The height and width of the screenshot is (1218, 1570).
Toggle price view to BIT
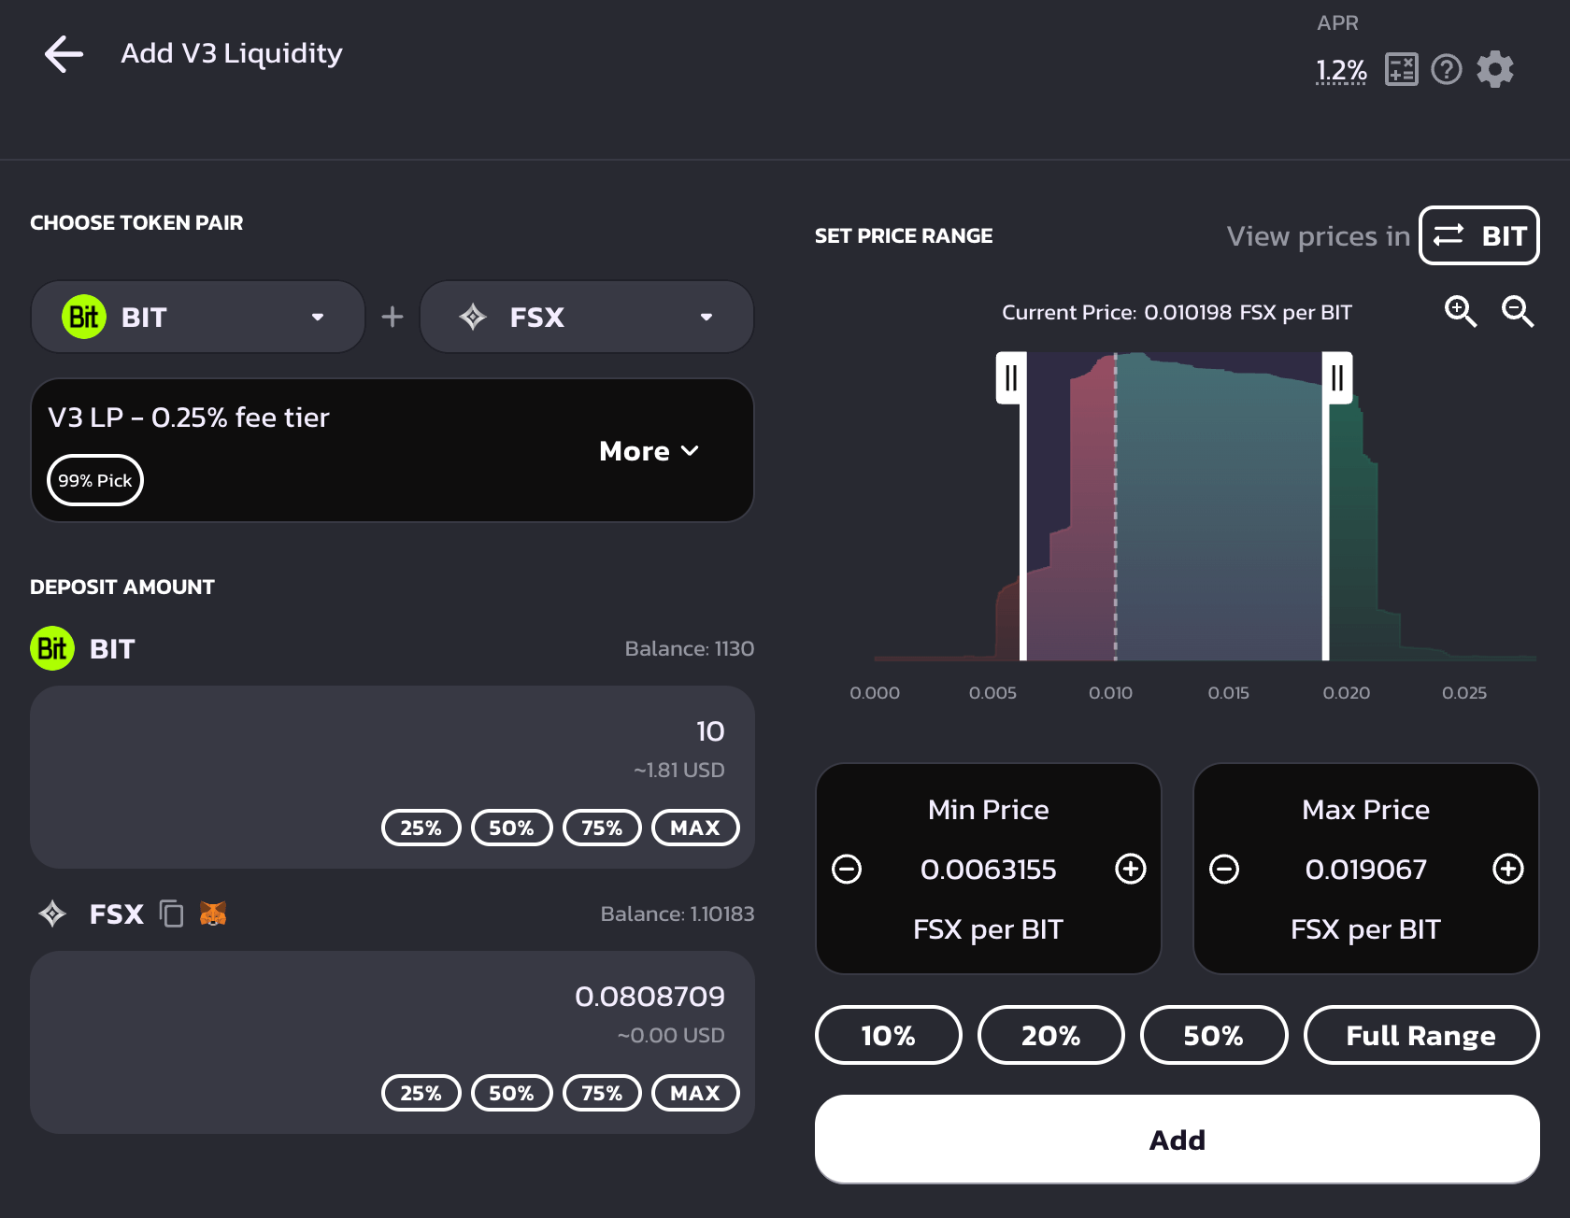pyautogui.click(x=1478, y=236)
